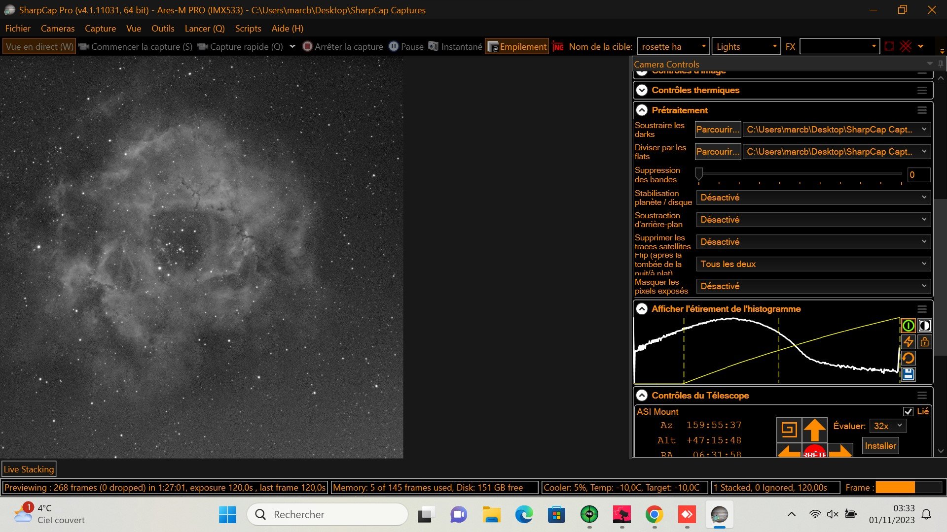
Task: Take an Instantané snapshot
Action: pyautogui.click(x=455, y=47)
